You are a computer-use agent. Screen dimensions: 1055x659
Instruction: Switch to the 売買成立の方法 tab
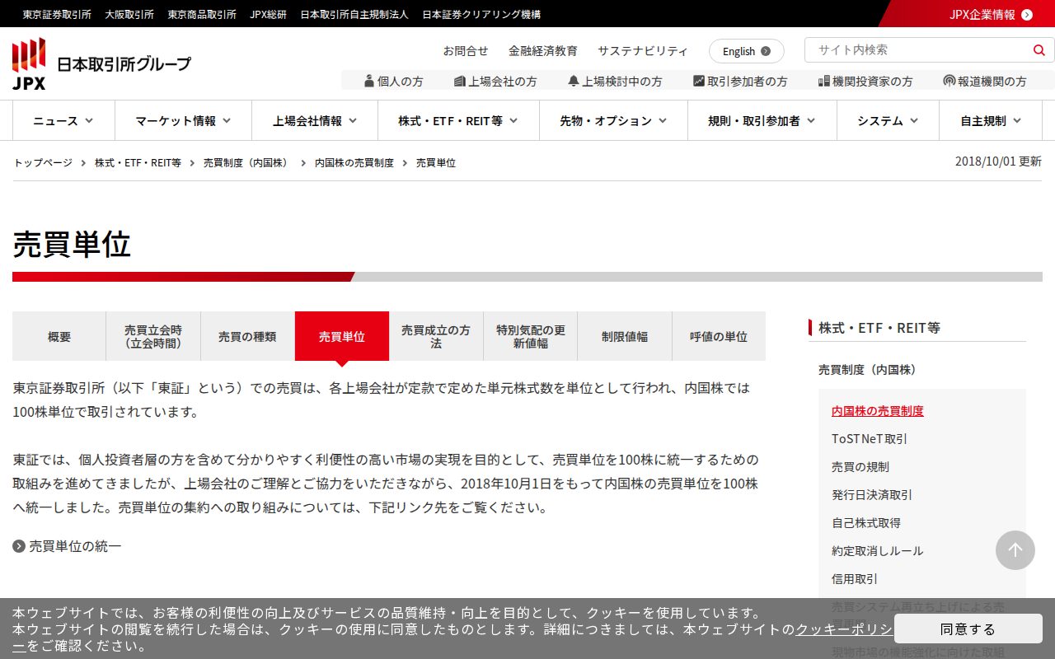[436, 336]
